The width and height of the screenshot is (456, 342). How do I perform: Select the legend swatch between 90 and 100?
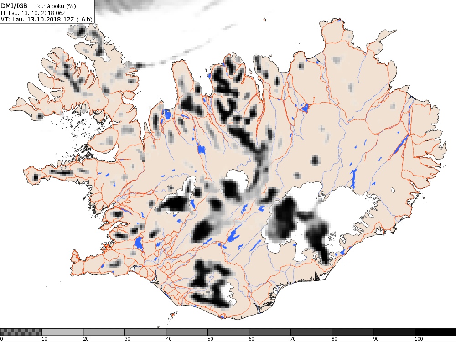pyautogui.click(x=394, y=332)
